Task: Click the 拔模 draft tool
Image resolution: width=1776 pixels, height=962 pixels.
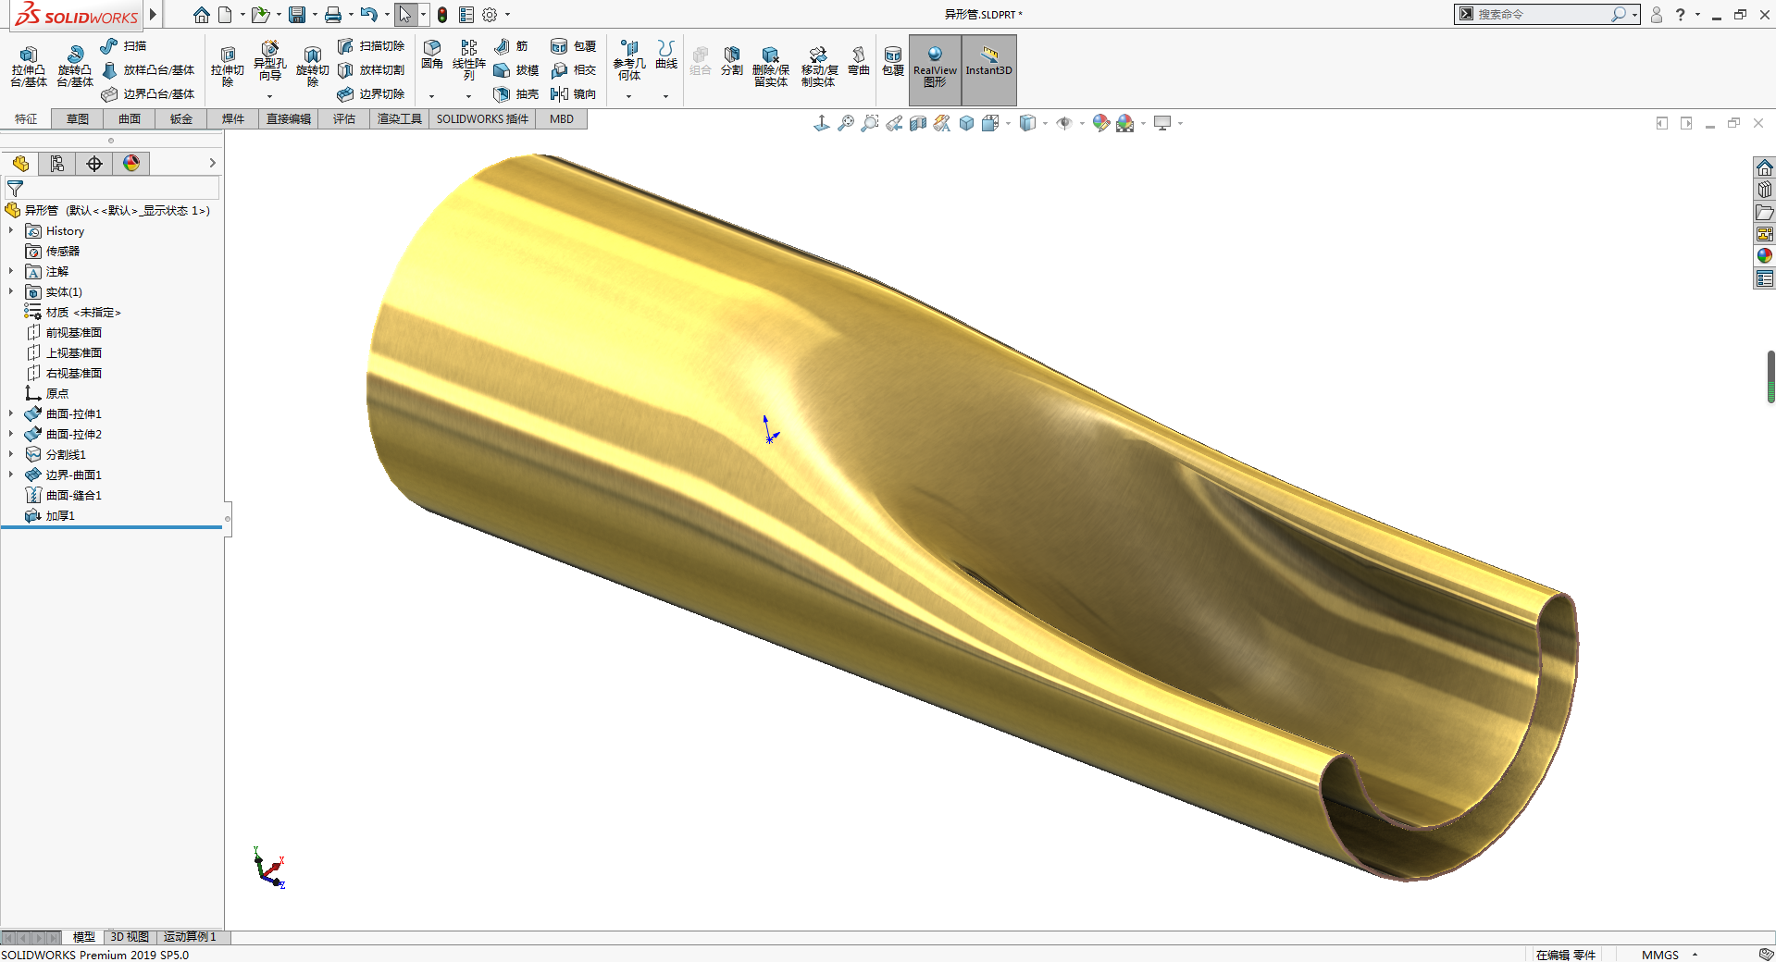Action: tap(516, 70)
